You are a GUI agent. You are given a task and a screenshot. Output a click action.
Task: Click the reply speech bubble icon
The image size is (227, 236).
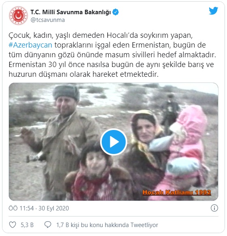tap(48, 225)
